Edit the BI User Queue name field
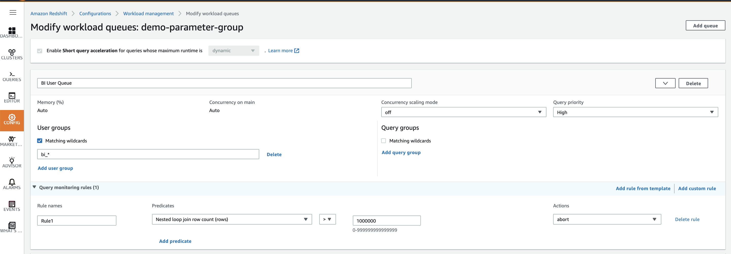The image size is (731, 254). coord(224,83)
